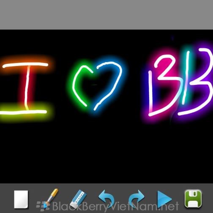The width and height of the screenshot is (213, 213).
Task: Create a new blank page
Action: [x=21, y=199]
